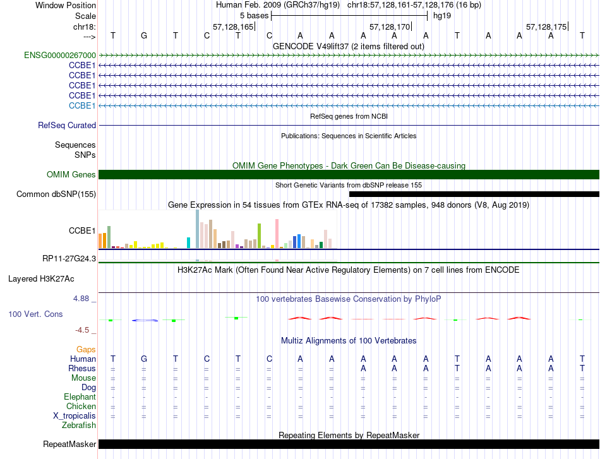600x459 pixels.
Task: Click the 4.88 upper PhyloP scale value
Action: [x=81, y=299]
